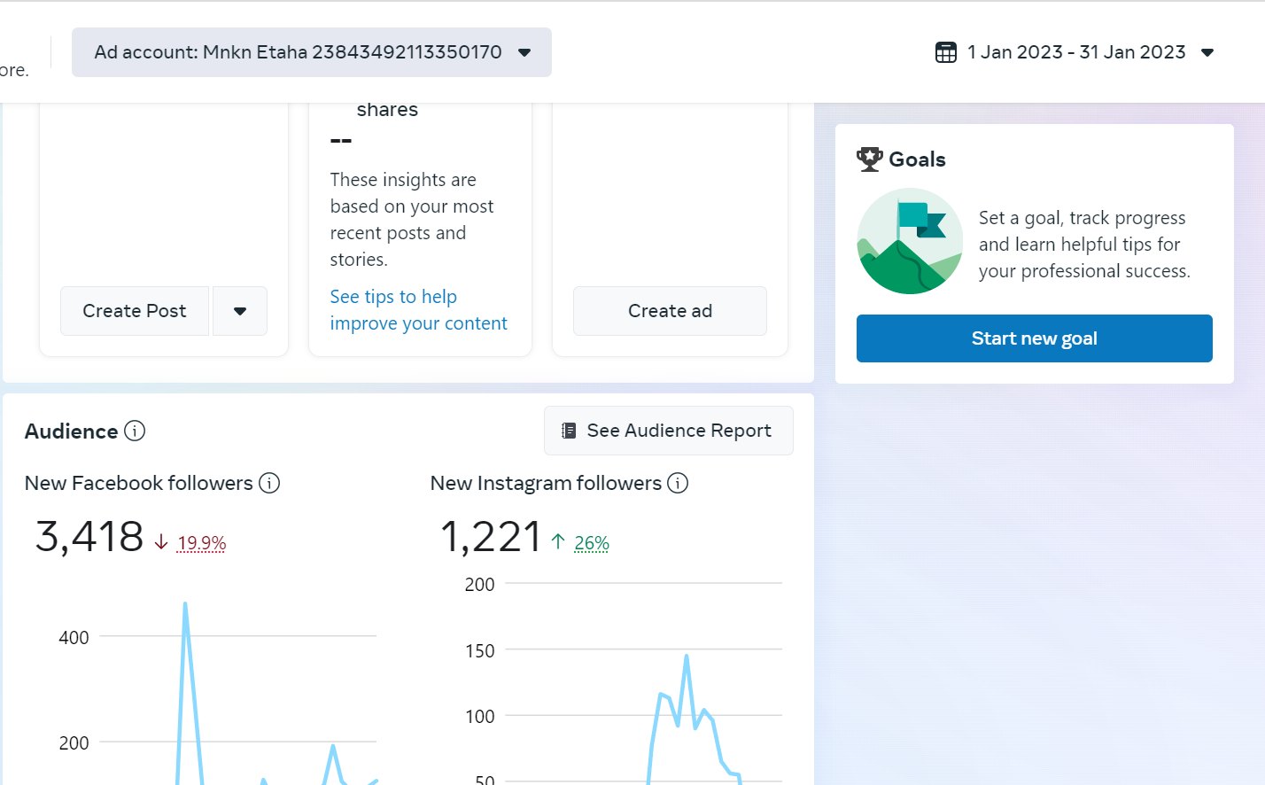Click the notebook icon in See Audience Report
The width and height of the screenshot is (1265, 785).
(569, 431)
